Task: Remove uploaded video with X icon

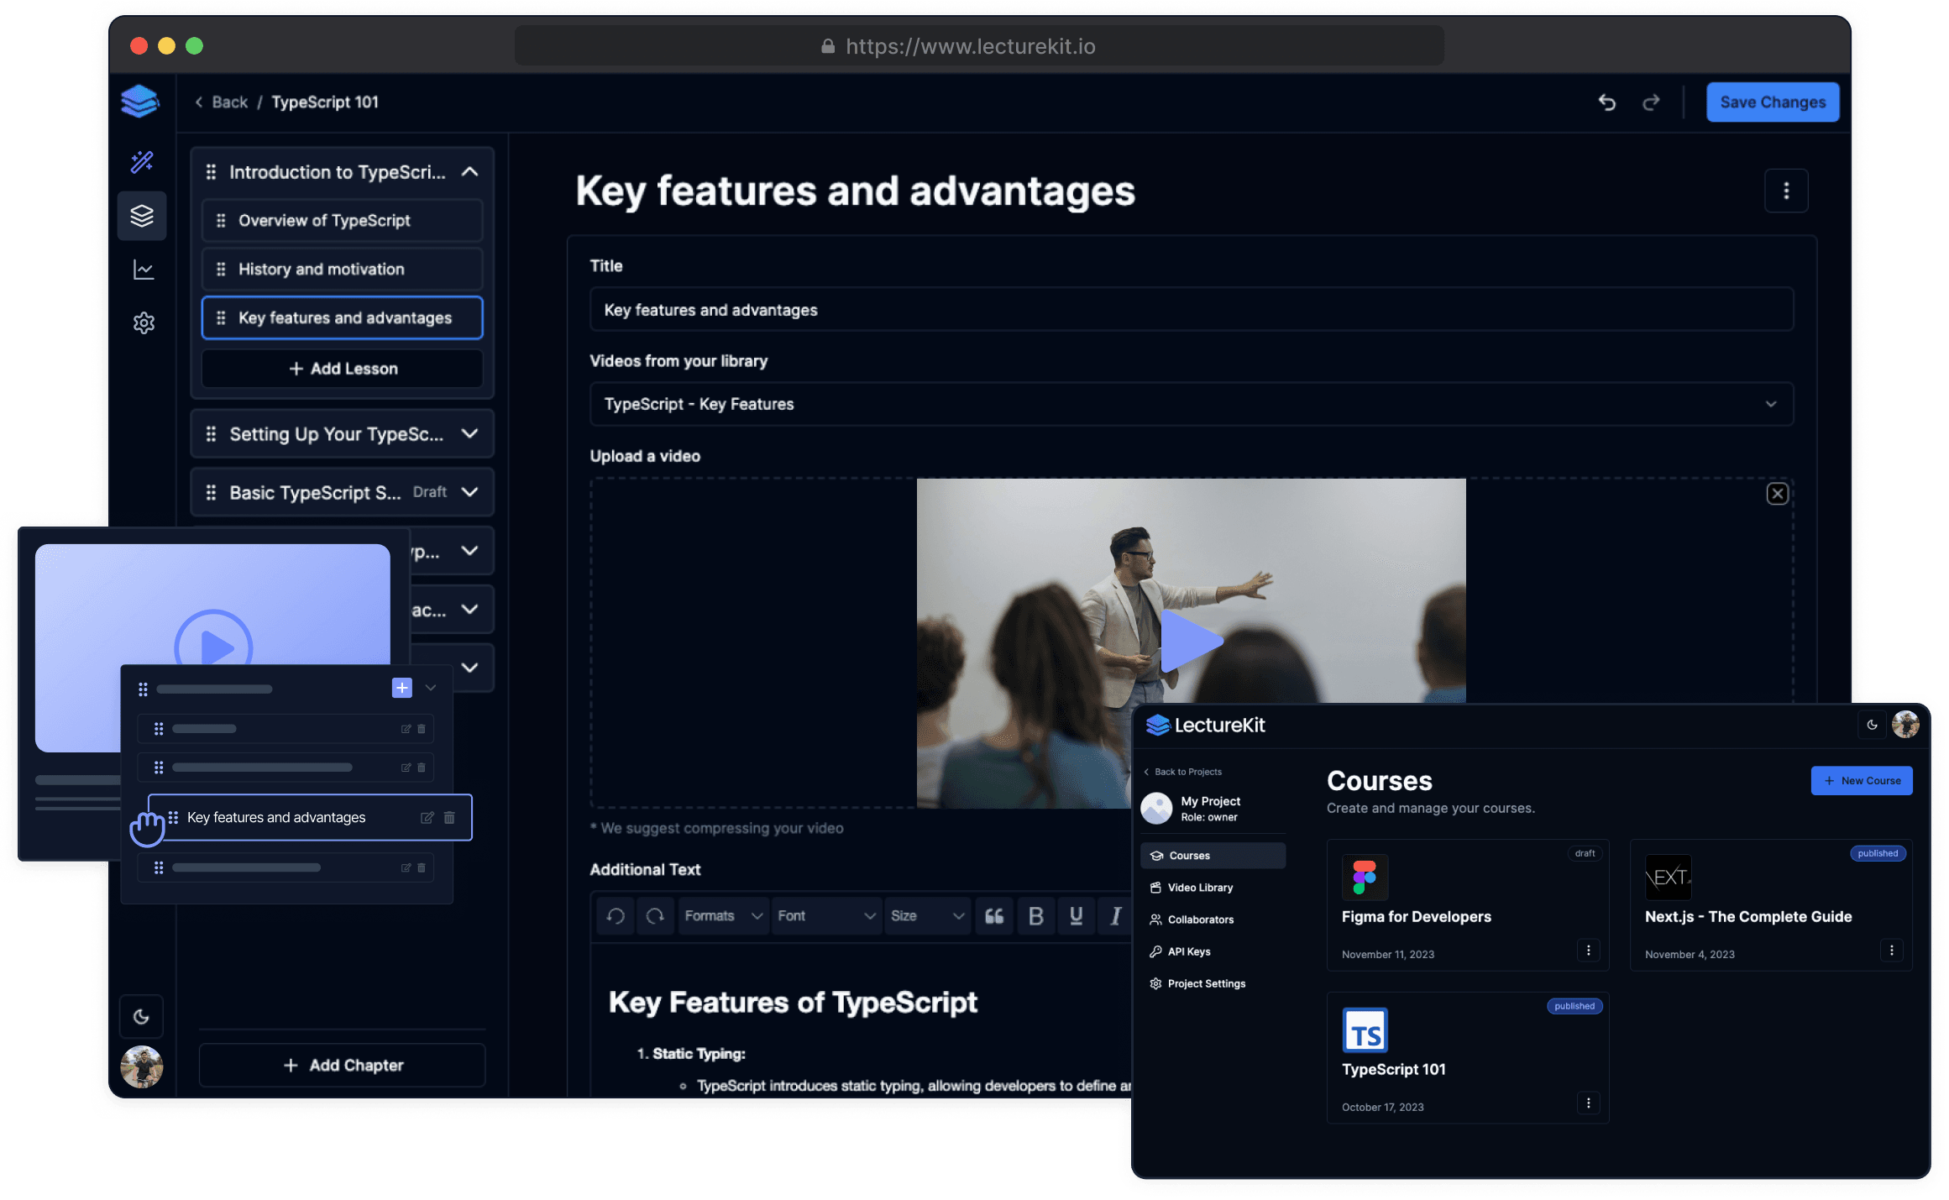Action: [x=1778, y=494]
